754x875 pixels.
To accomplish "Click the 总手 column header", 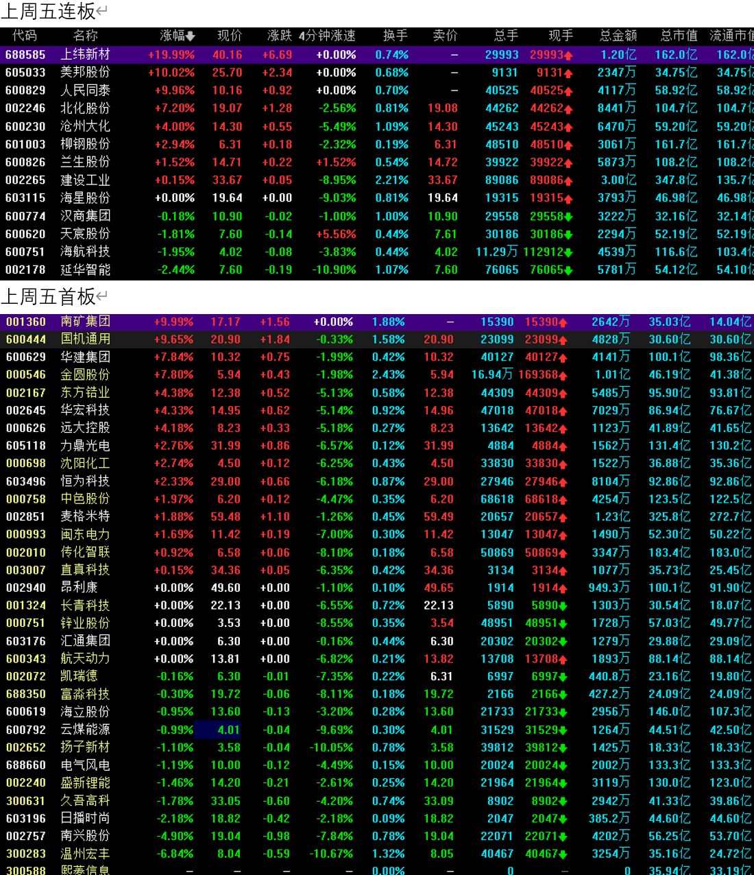I will pos(506,36).
